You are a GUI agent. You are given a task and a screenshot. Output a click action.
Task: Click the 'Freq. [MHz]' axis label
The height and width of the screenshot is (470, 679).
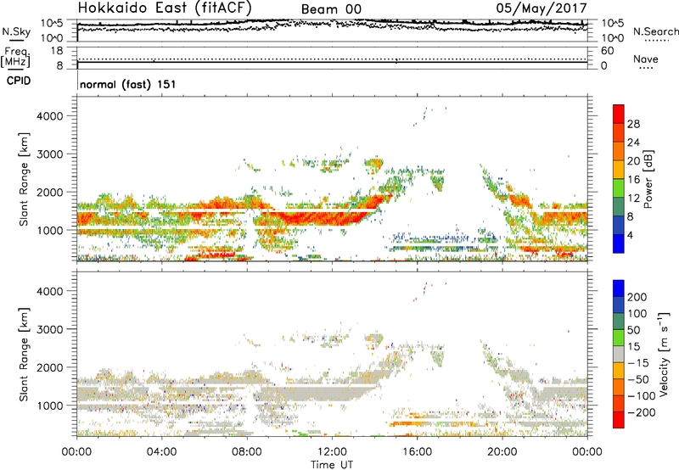tap(16, 58)
